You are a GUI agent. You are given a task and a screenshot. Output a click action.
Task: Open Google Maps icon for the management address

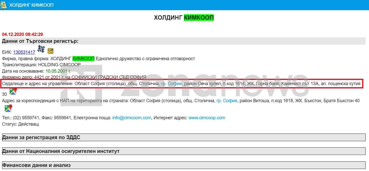click(x=13, y=91)
